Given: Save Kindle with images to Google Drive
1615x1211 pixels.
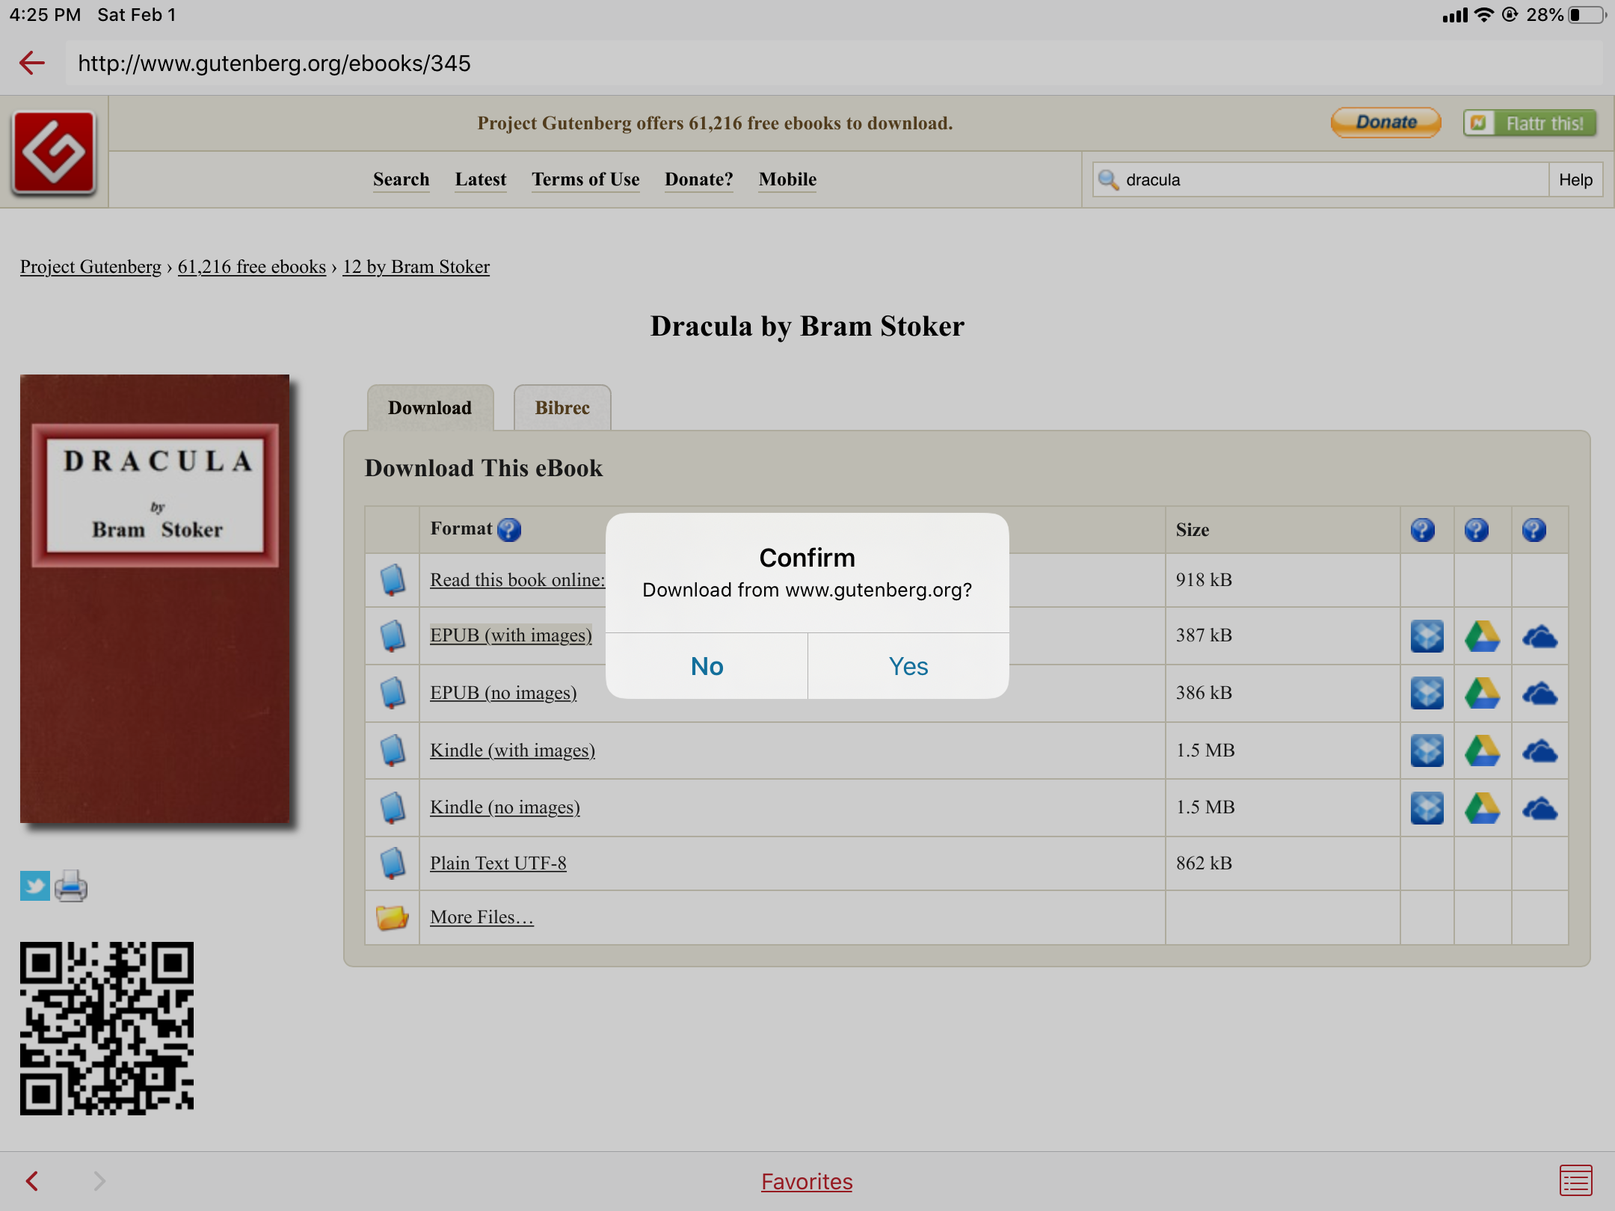Looking at the screenshot, I should (x=1482, y=751).
